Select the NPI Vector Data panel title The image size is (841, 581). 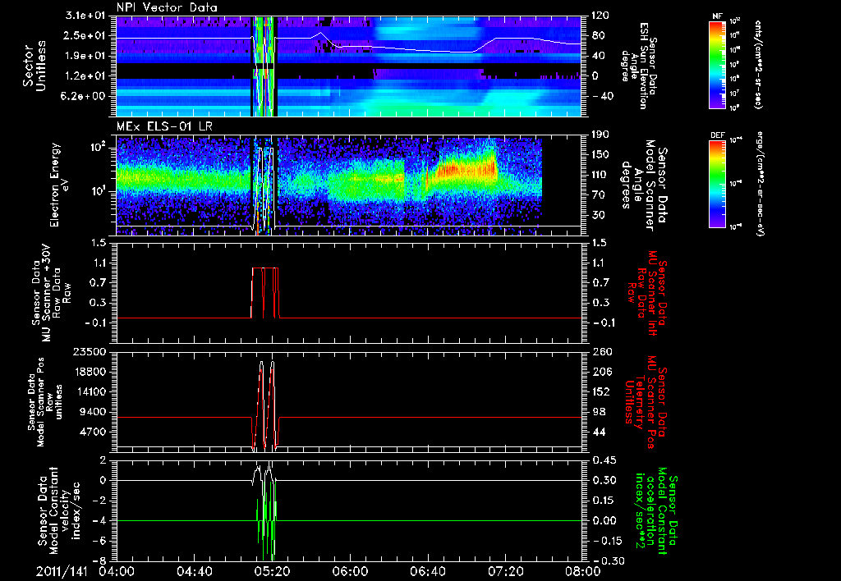coord(167,7)
